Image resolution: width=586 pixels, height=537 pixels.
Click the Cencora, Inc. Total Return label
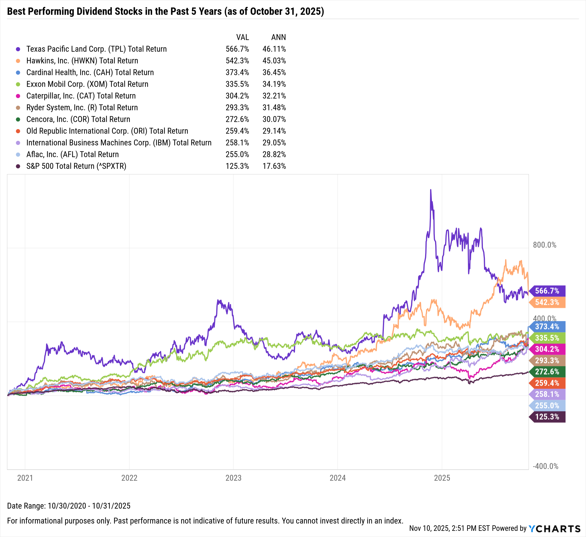pyautogui.click(x=78, y=119)
